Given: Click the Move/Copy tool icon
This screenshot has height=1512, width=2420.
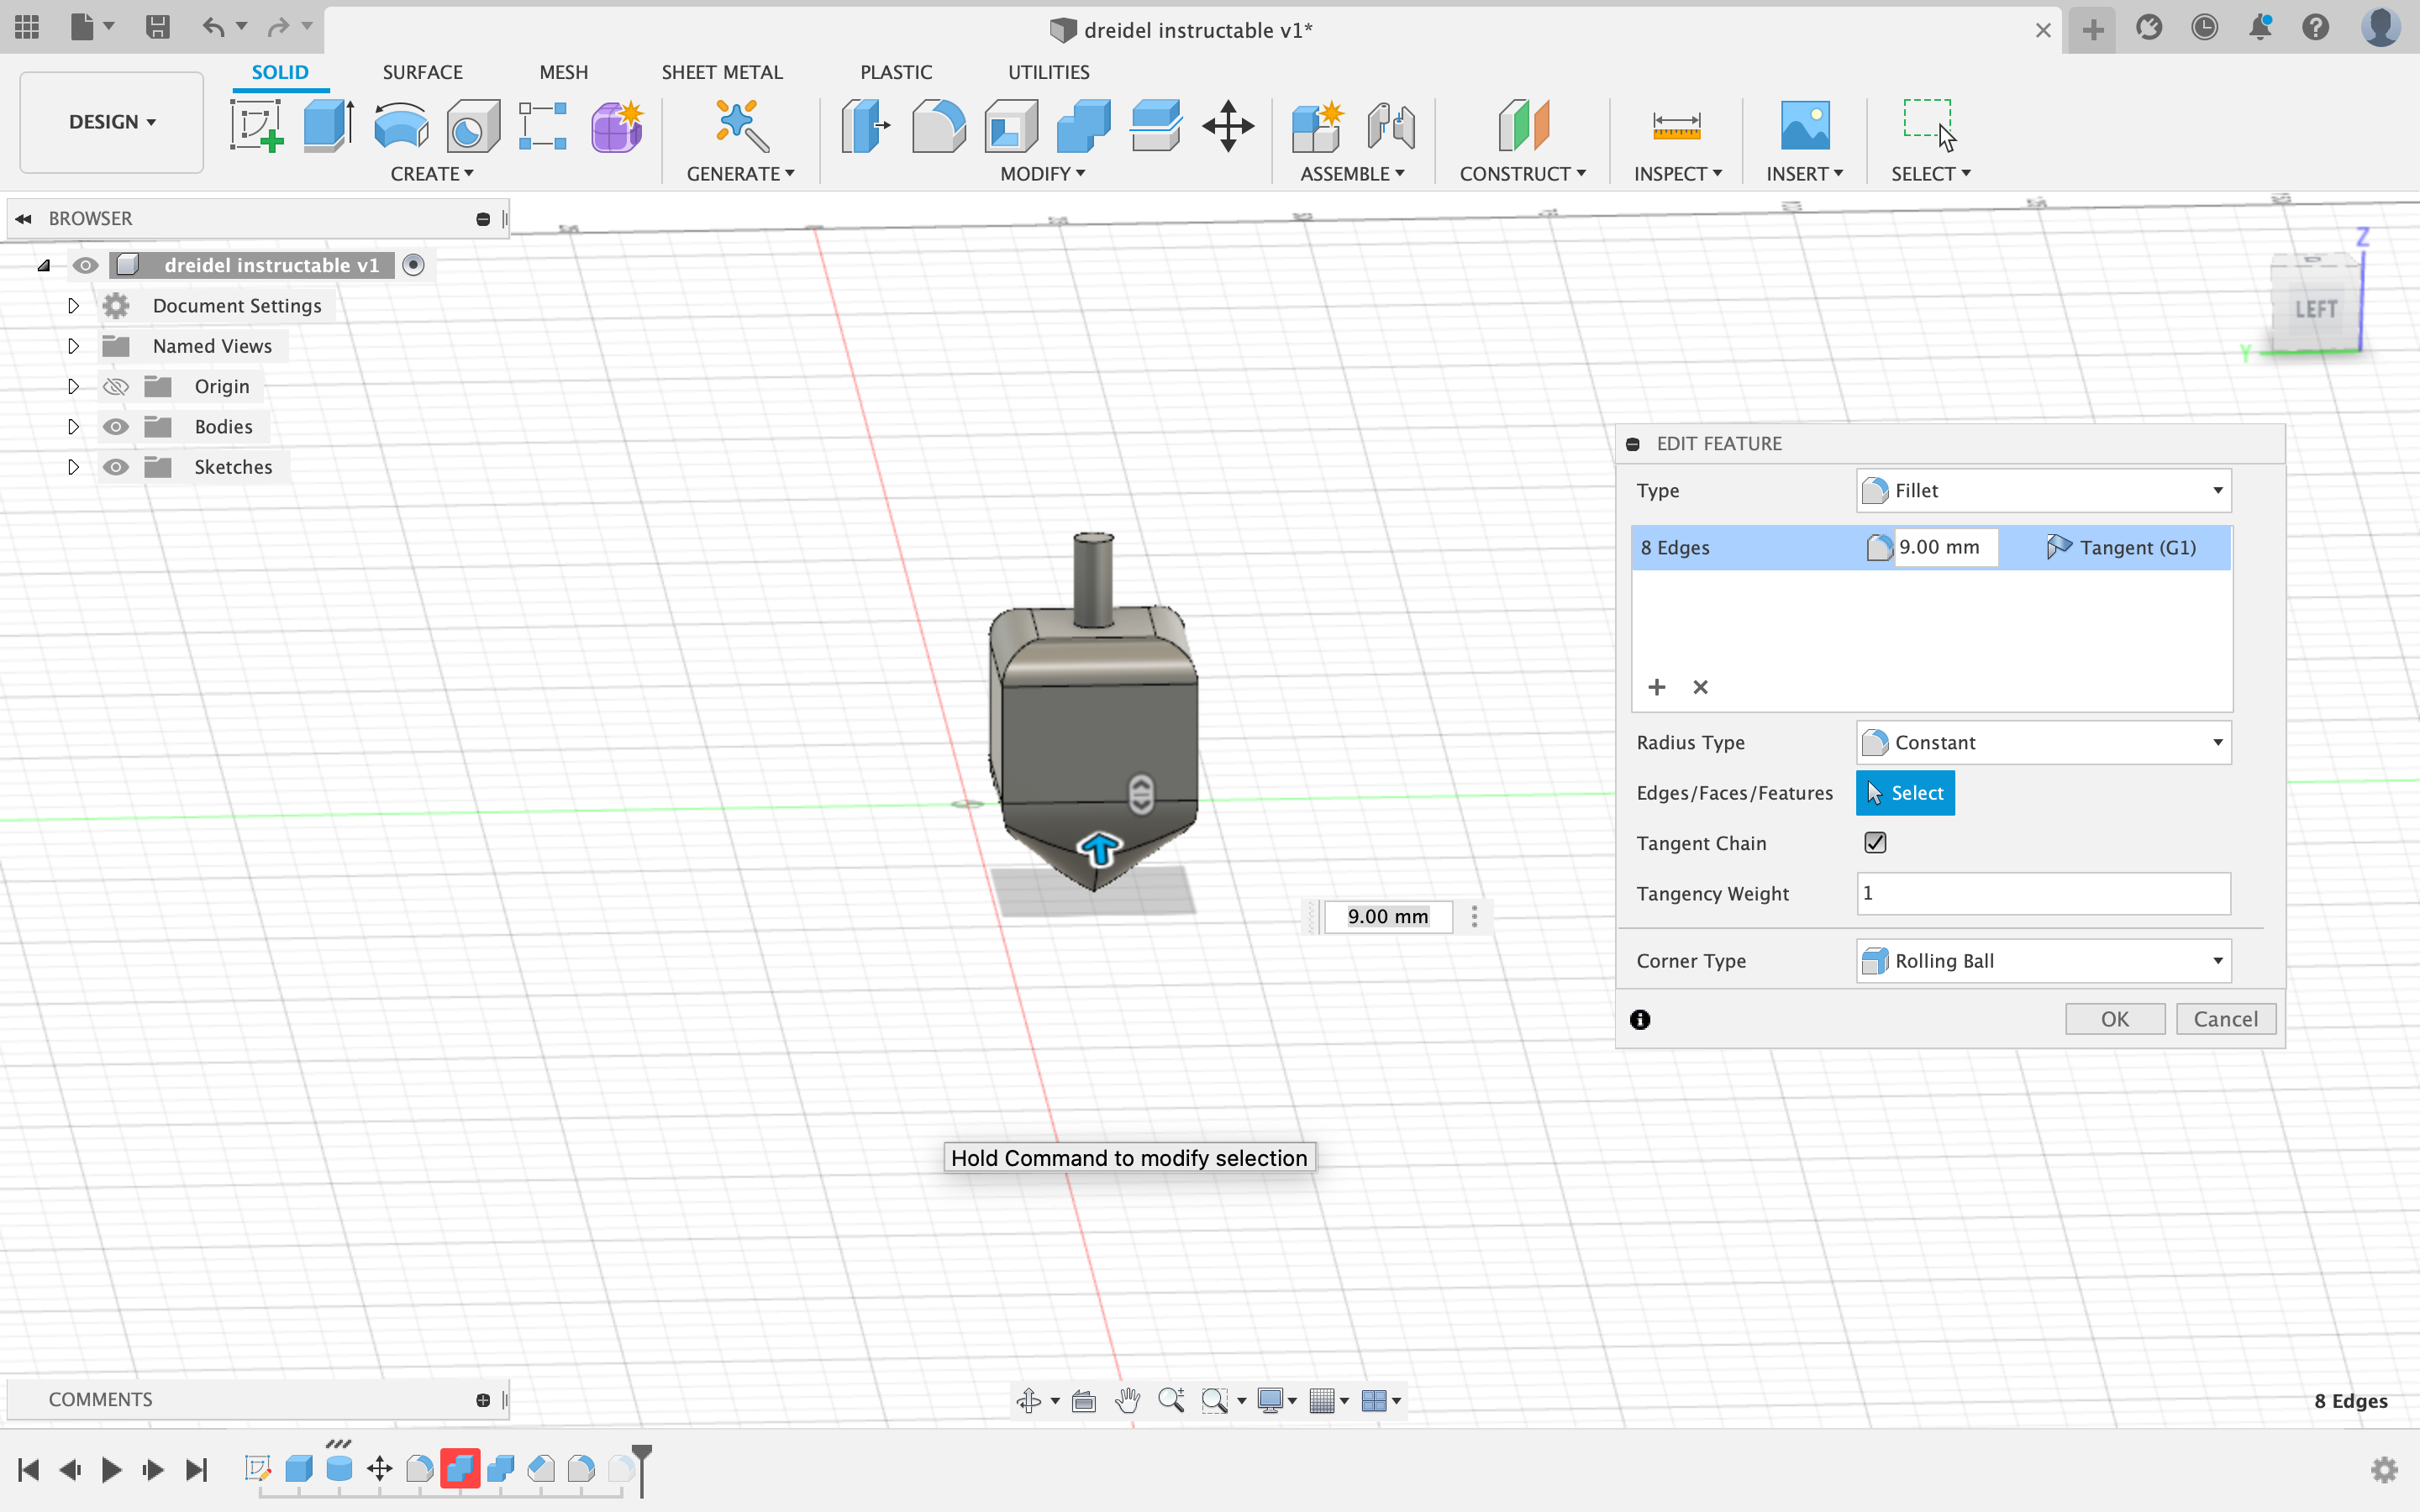Looking at the screenshot, I should click(1228, 126).
